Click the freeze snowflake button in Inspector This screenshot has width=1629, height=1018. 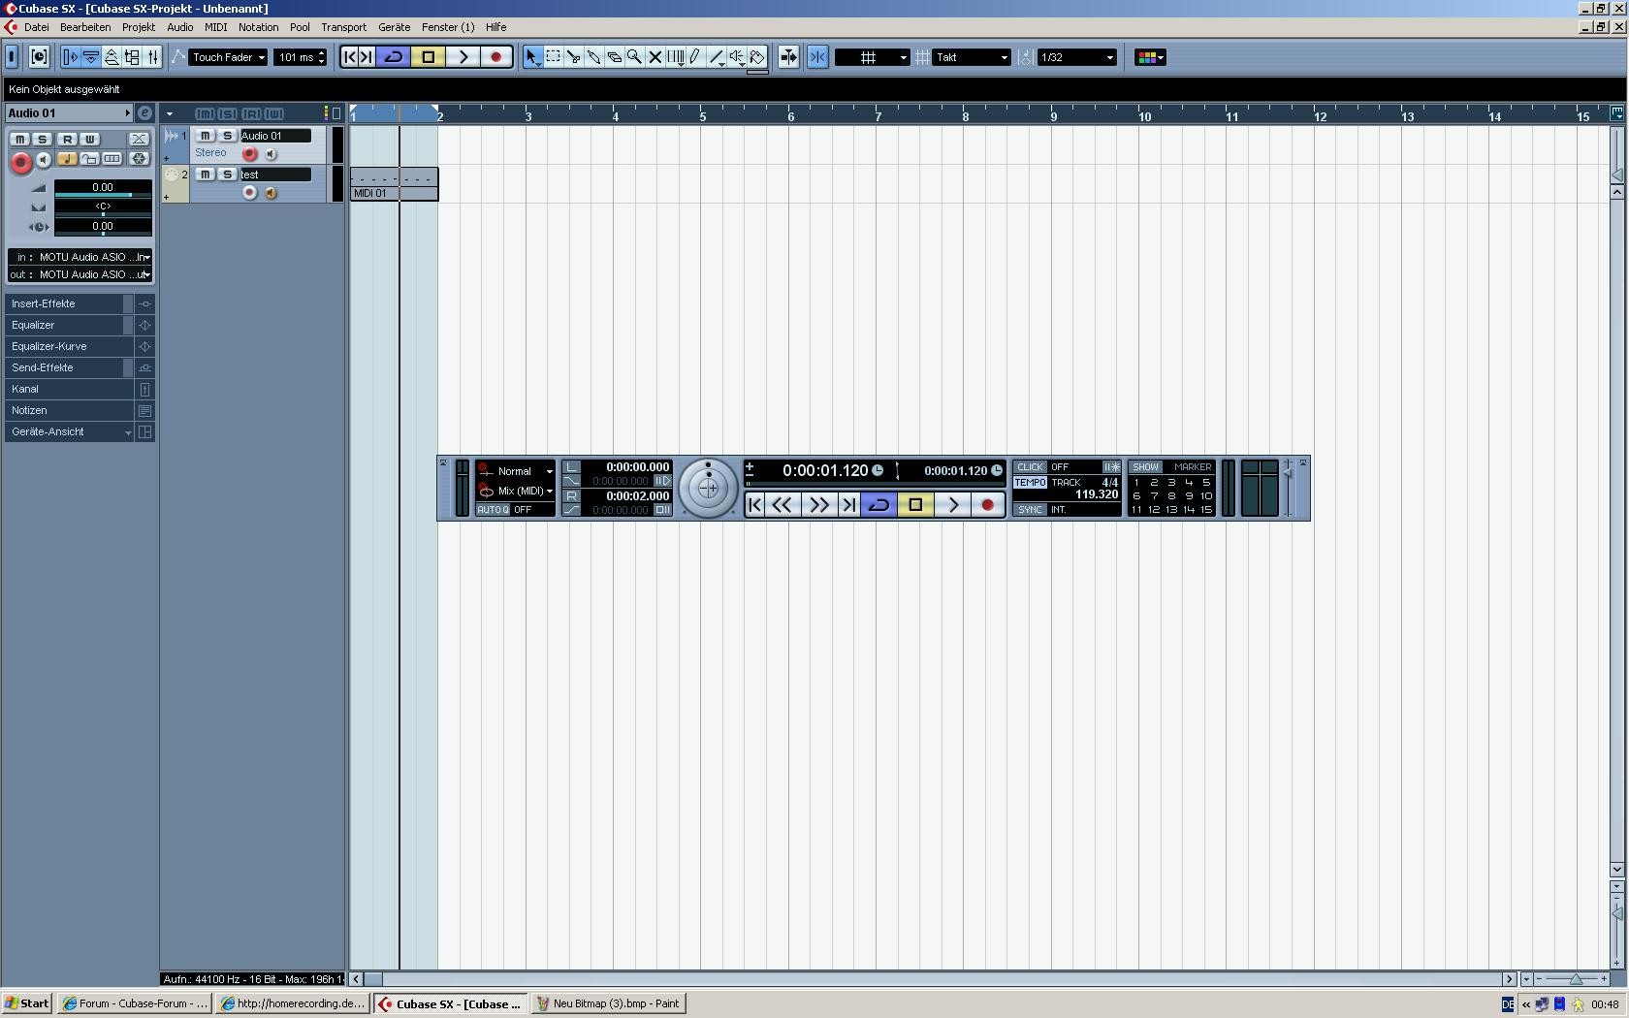point(139,158)
